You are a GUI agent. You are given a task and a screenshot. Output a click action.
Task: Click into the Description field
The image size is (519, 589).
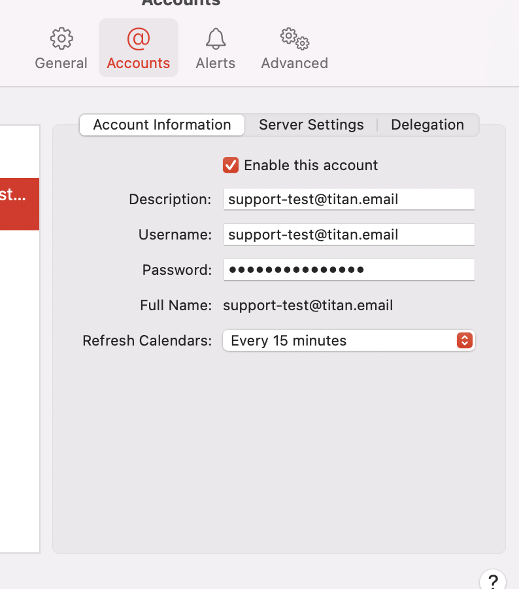click(349, 199)
